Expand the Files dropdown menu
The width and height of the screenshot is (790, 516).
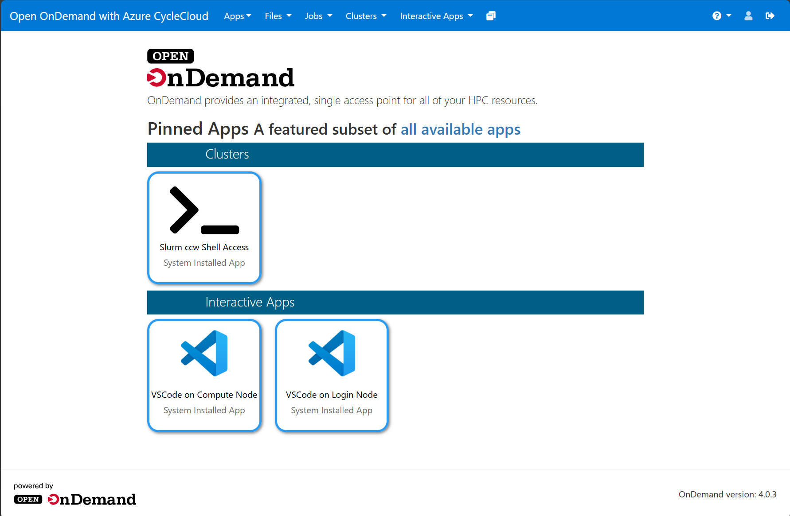[278, 16]
